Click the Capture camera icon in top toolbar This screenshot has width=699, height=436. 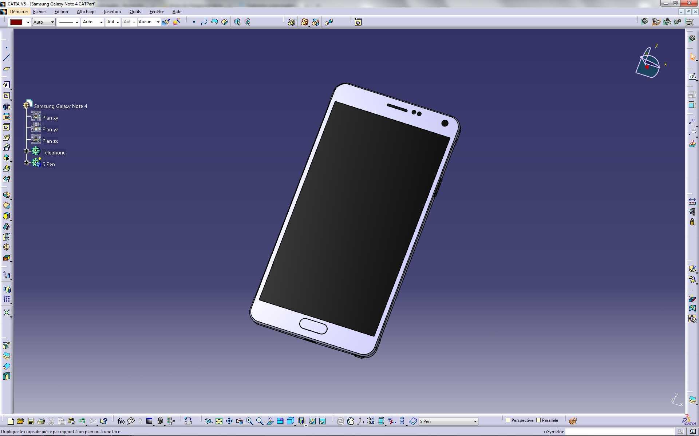pyautogui.click(x=358, y=22)
